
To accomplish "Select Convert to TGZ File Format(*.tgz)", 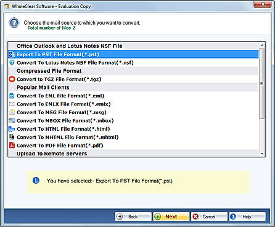I will pyautogui.click(x=133, y=79).
